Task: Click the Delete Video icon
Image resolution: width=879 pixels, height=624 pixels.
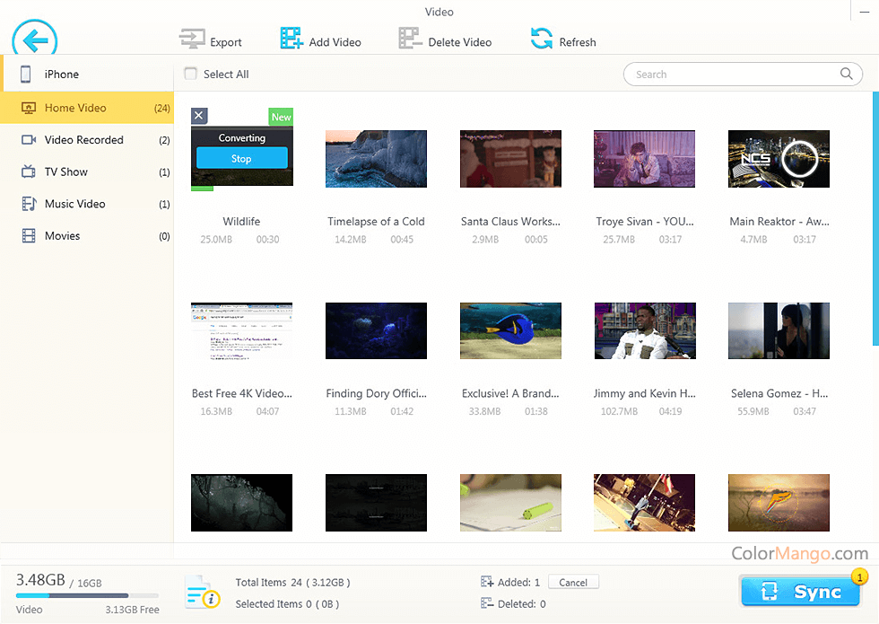Action: click(410, 39)
